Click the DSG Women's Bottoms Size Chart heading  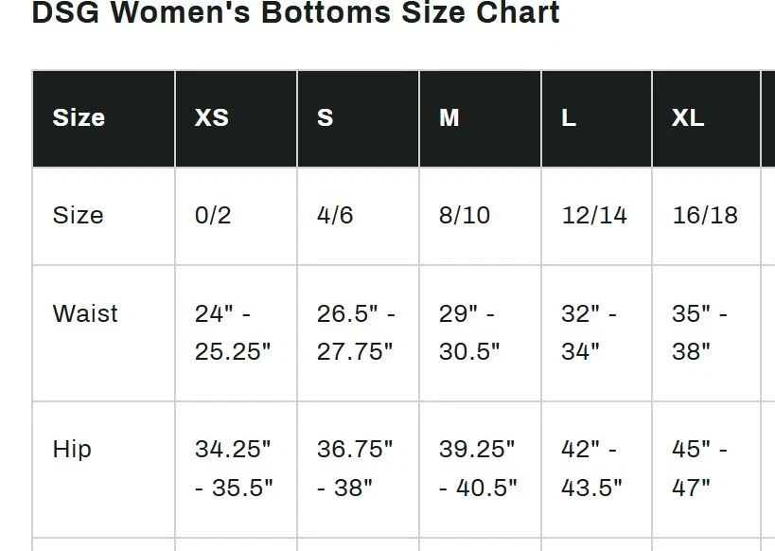pyautogui.click(x=295, y=13)
